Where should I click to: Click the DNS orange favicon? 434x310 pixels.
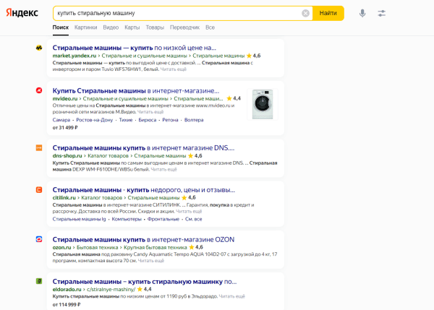(39, 147)
